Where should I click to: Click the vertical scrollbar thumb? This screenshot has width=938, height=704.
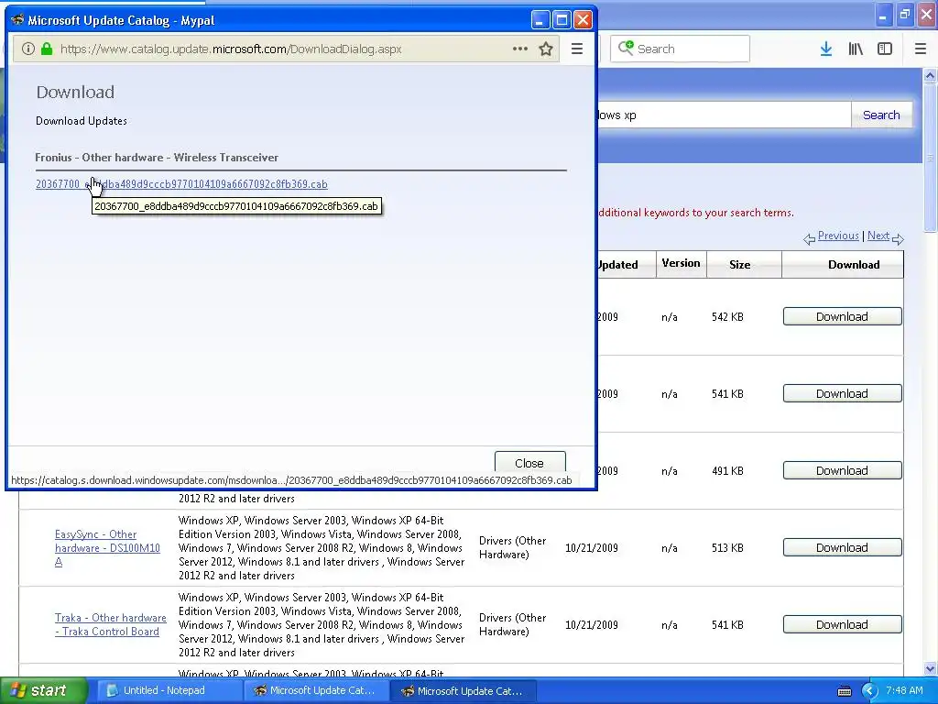931,158
